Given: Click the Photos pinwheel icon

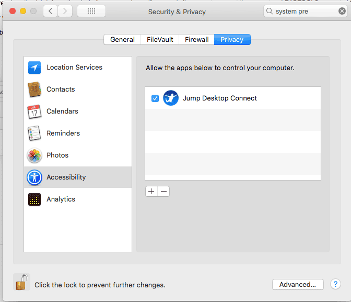Looking at the screenshot, I should (34, 155).
